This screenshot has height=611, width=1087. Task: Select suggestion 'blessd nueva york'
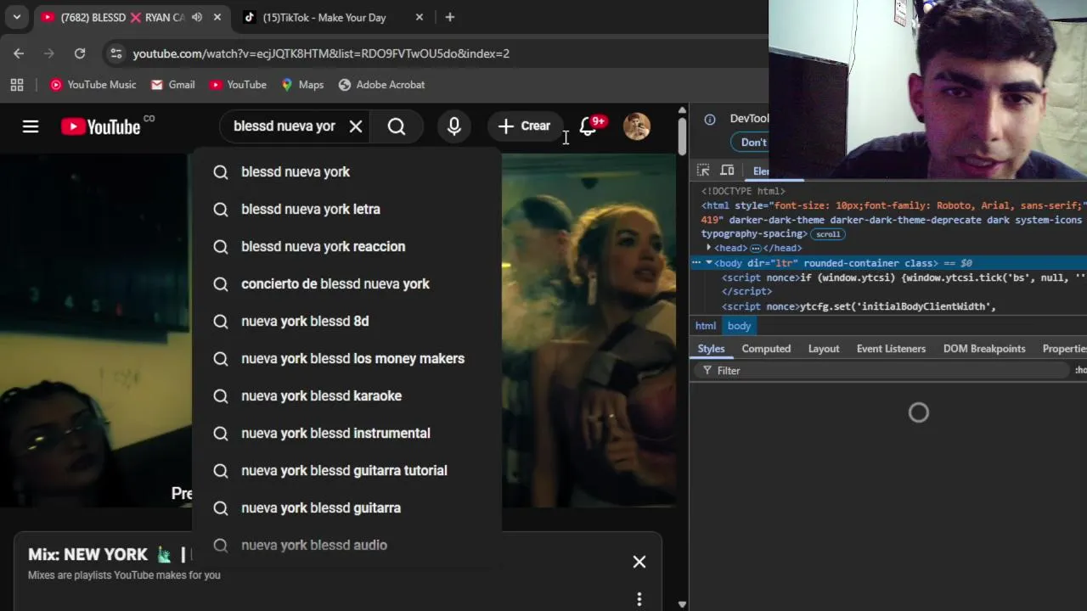coord(347,171)
